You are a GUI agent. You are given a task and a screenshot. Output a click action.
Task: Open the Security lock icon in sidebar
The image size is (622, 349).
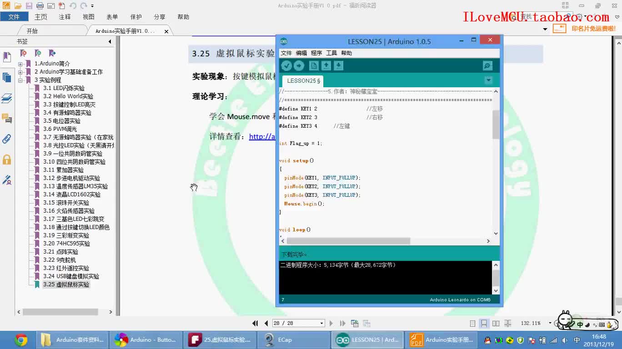pos(7,160)
